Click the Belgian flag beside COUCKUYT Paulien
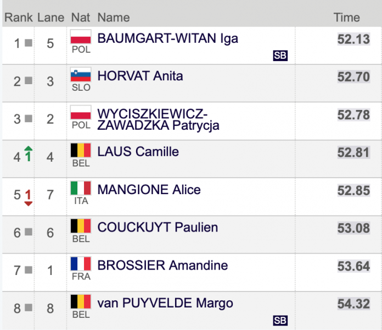 click(81, 226)
